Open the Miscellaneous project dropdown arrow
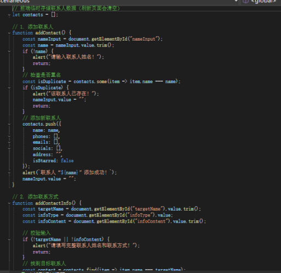This screenshot has width=281, height=273. click(x=236, y=1)
